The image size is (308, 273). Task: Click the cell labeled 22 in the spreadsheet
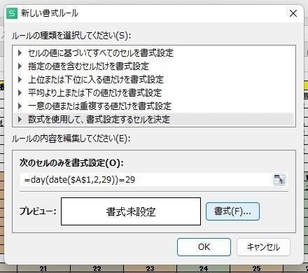click(x=97, y=269)
